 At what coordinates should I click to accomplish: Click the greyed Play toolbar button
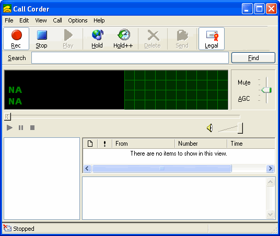click(x=68, y=39)
